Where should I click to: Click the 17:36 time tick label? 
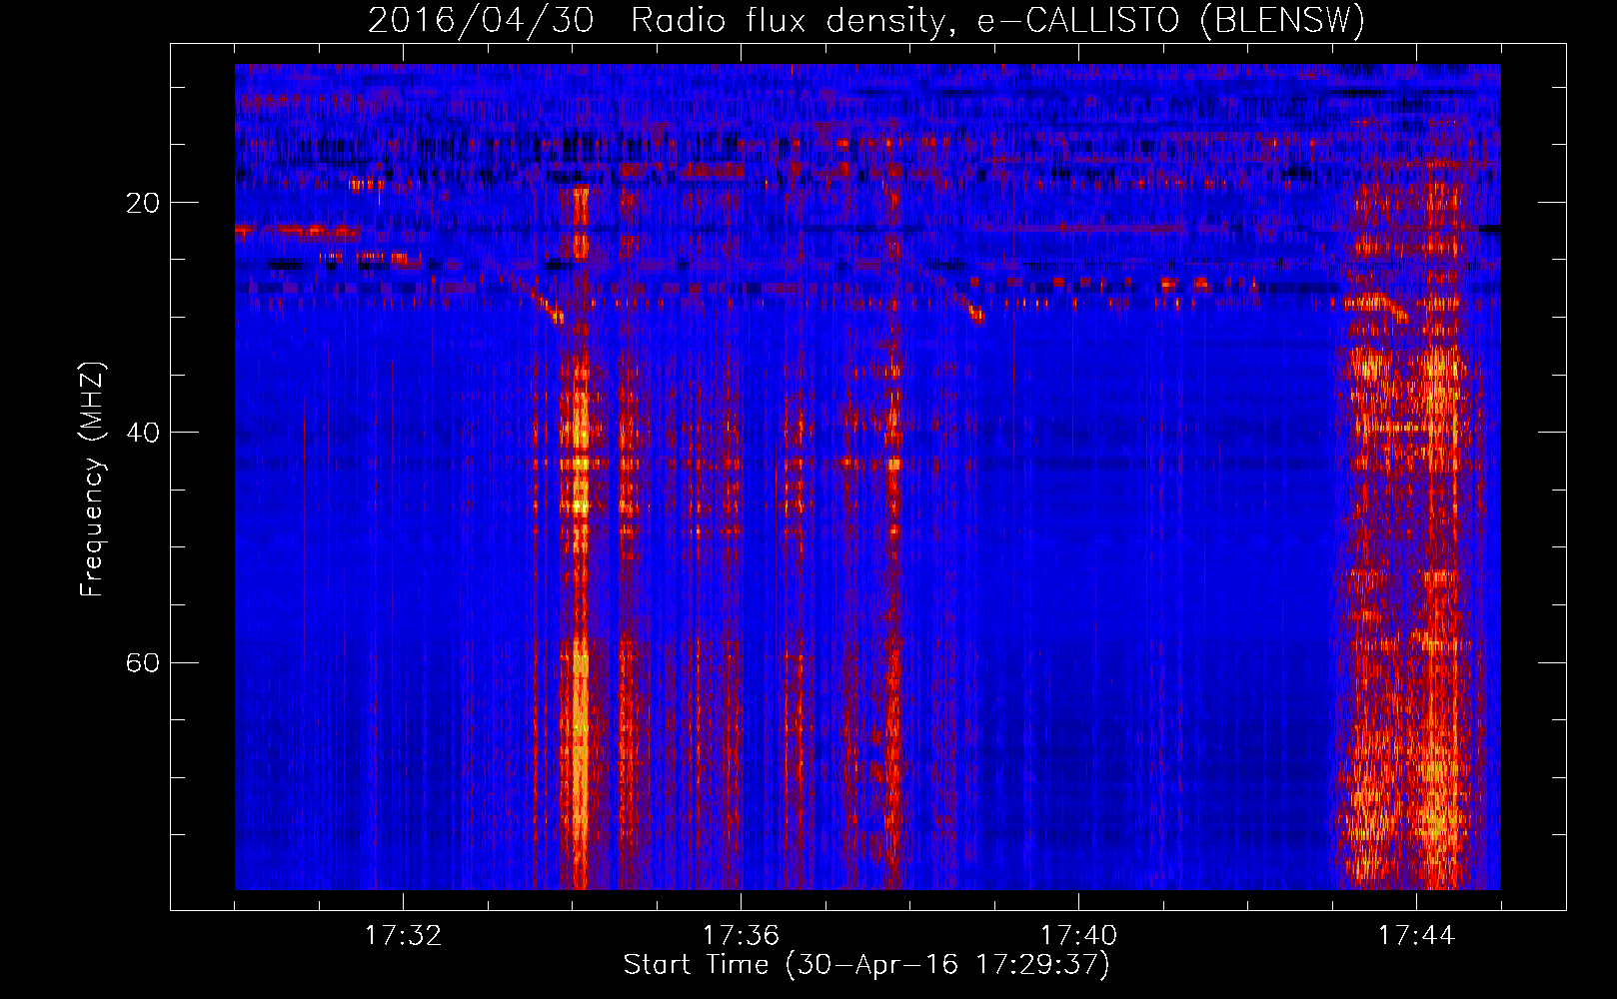741,936
